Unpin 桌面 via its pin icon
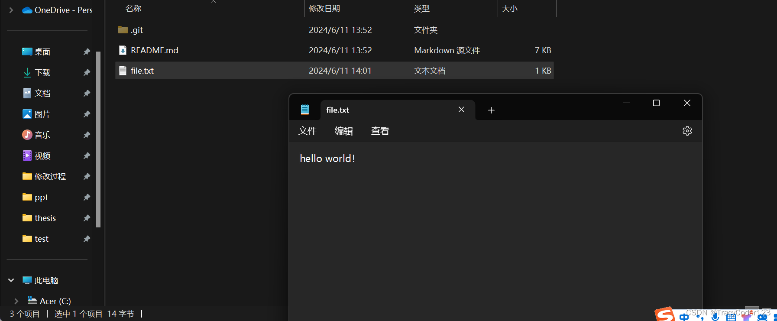The width and height of the screenshot is (777, 321). pos(87,52)
